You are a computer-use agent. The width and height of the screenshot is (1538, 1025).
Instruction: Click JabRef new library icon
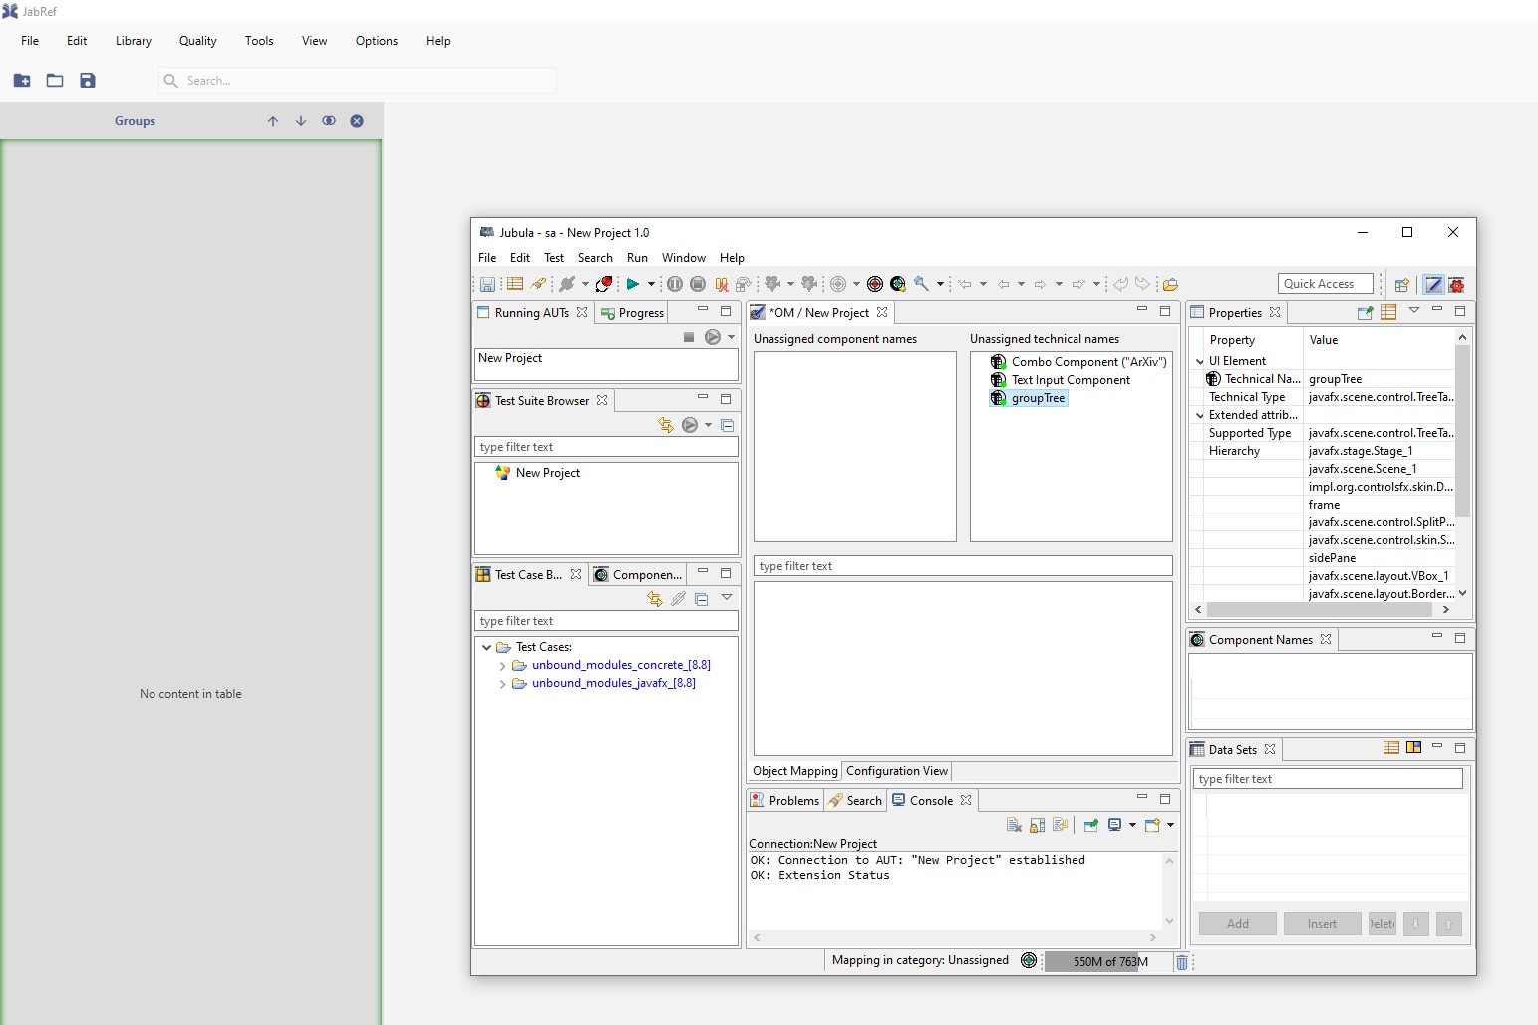[x=22, y=80]
